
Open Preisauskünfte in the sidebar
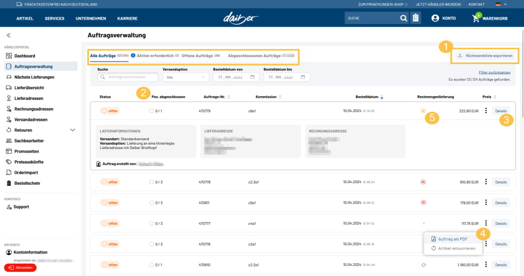25,162
